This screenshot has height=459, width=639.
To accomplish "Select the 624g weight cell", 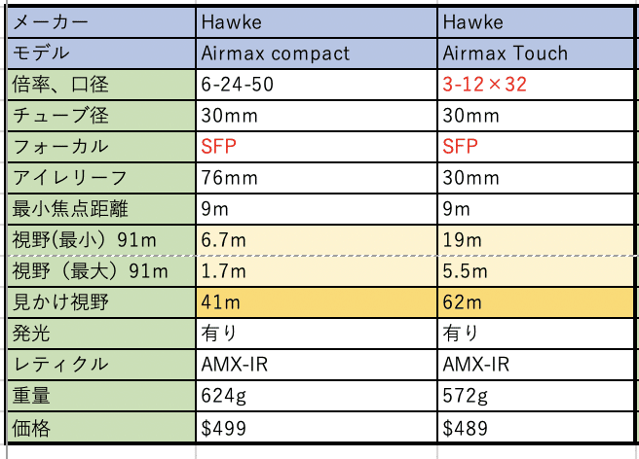I will pyautogui.click(x=316, y=396).
